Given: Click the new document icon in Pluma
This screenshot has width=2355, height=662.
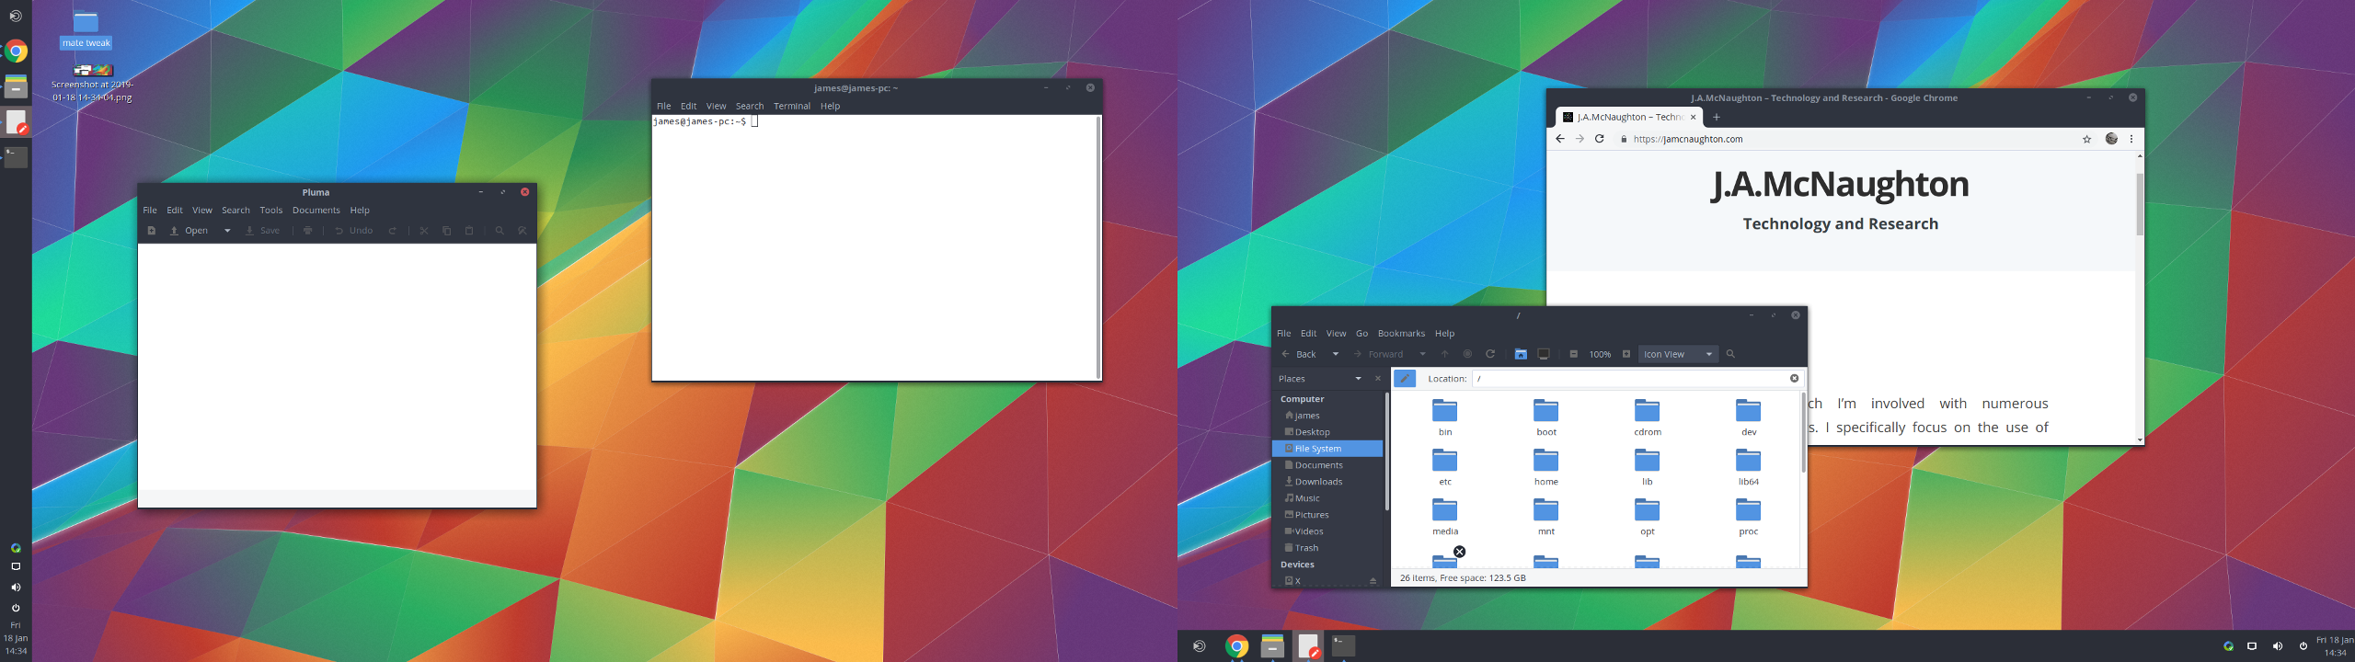Looking at the screenshot, I should [152, 231].
